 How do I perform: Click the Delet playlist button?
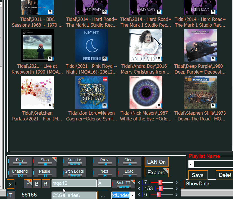(224, 175)
